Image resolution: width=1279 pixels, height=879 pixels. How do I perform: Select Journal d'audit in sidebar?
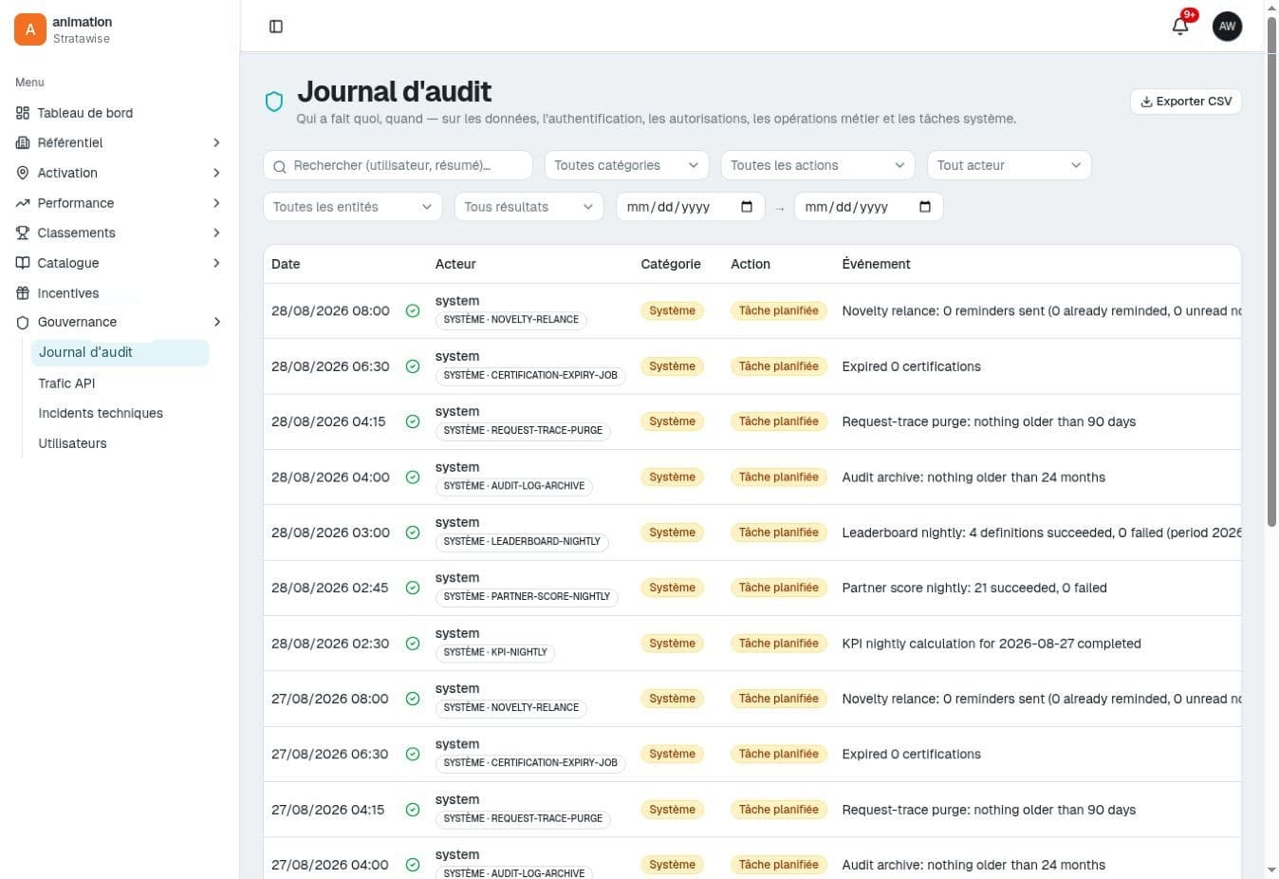(x=120, y=353)
